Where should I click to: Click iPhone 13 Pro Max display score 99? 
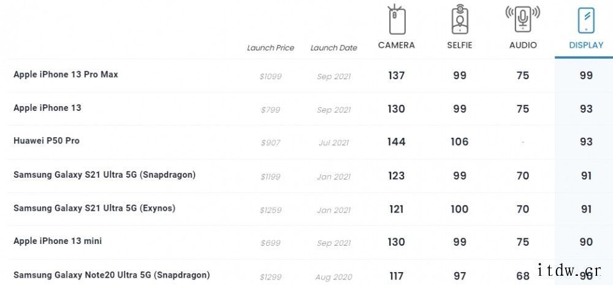click(x=586, y=75)
